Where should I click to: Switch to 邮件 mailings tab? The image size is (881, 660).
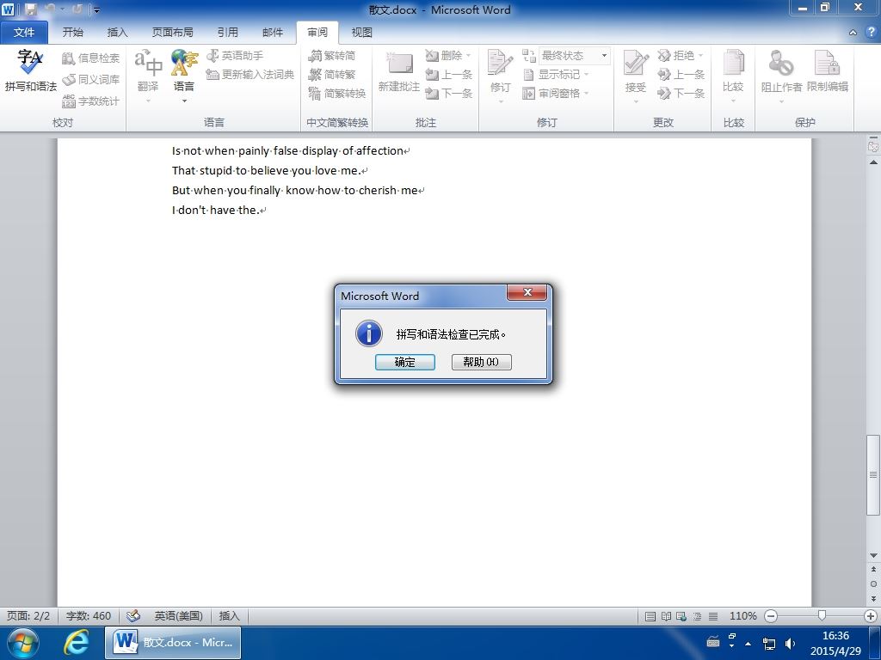(273, 33)
